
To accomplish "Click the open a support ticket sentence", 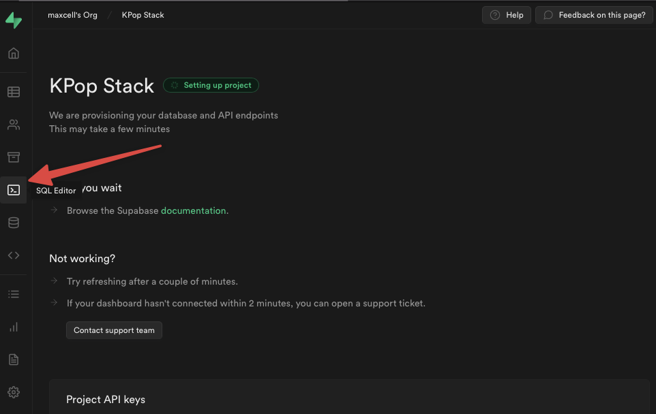I will [246, 303].
